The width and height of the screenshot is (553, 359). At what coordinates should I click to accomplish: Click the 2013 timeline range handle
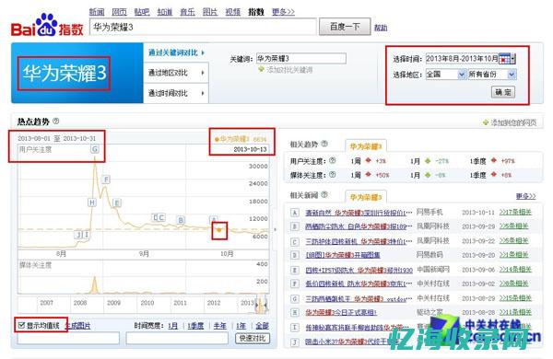click(x=262, y=305)
